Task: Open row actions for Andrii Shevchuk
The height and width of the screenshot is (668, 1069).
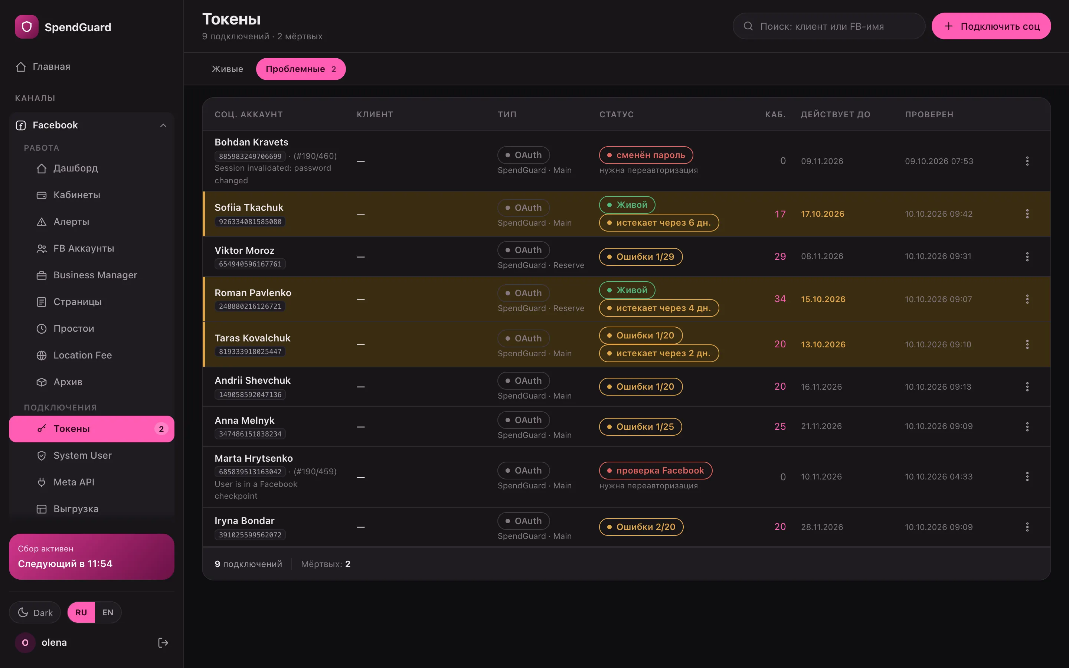Action: click(x=1027, y=387)
